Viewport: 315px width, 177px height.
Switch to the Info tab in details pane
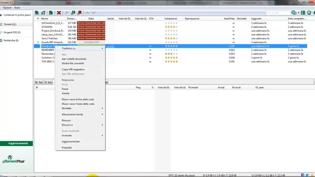48,82
